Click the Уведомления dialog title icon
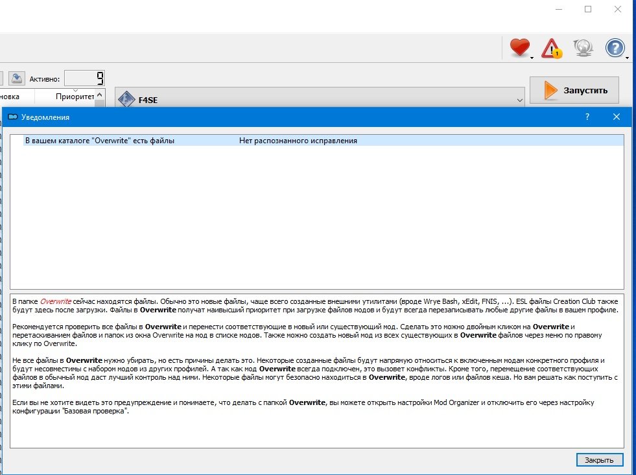 click(x=12, y=117)
